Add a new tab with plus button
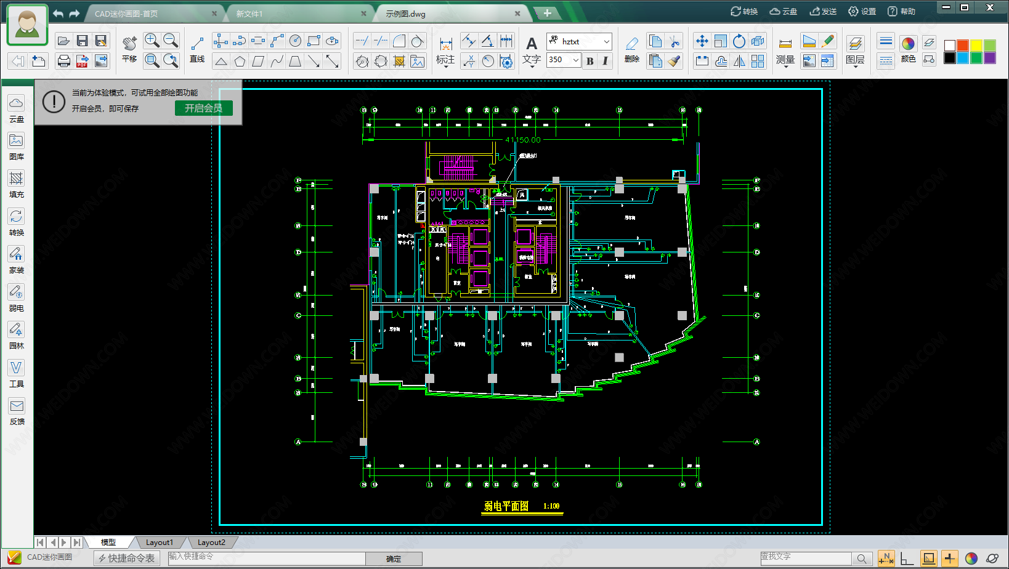Viewport: 1009px width, 569px height. (547, 13)
